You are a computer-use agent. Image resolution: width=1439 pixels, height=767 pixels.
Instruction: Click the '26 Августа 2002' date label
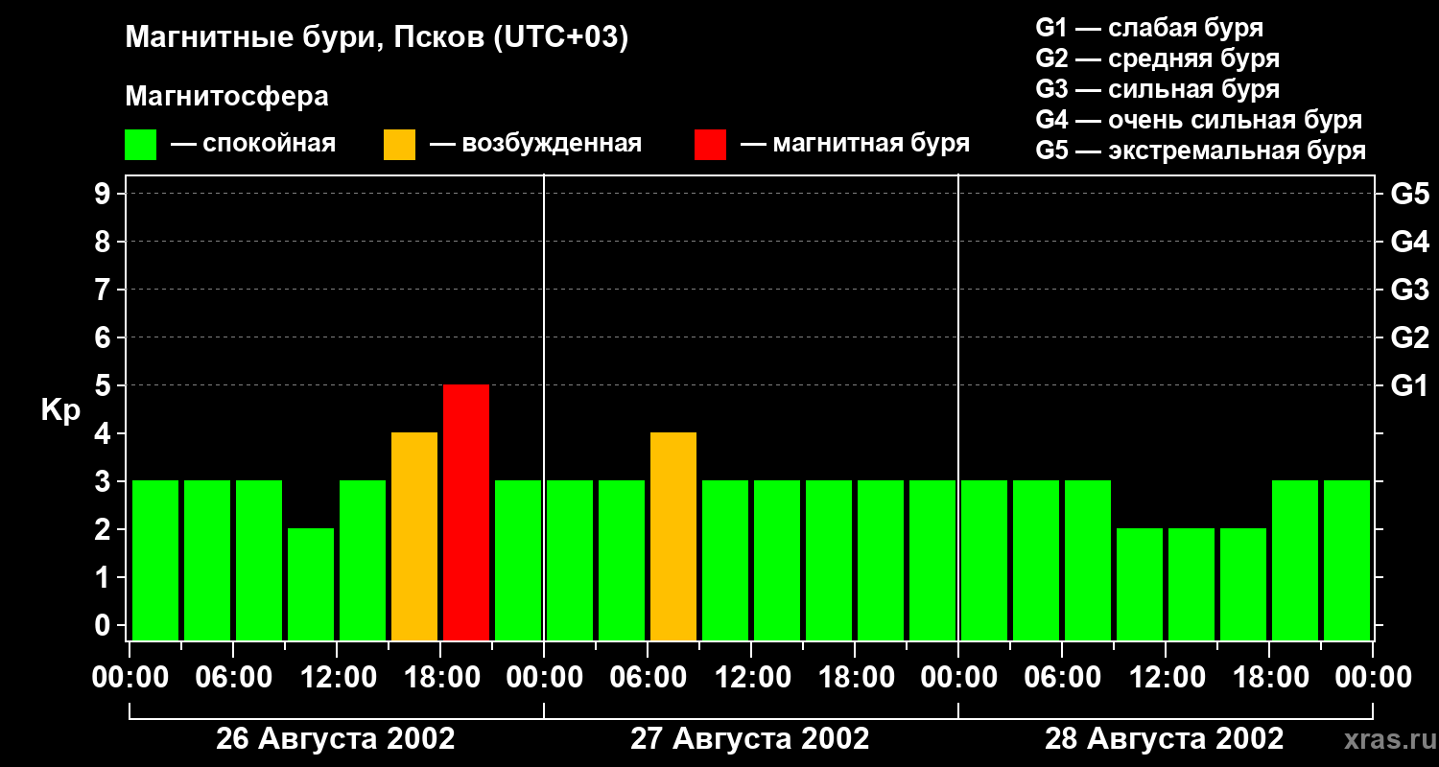coord(336,739)
